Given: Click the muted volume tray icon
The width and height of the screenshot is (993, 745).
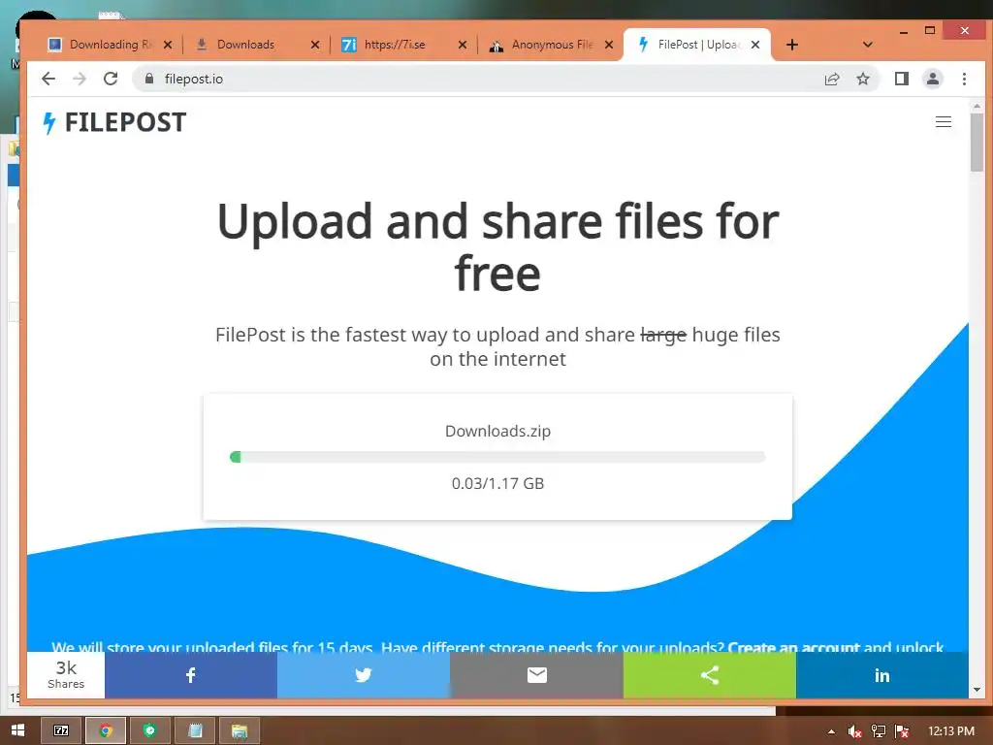Looking at the screenshot, I should pos(854,731).
